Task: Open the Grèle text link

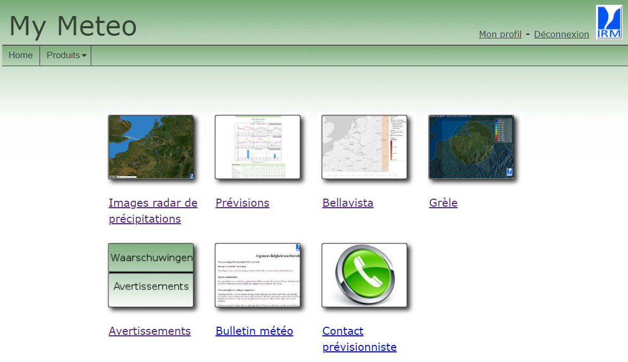Action: pyautogui.click(x=443, y=203)
